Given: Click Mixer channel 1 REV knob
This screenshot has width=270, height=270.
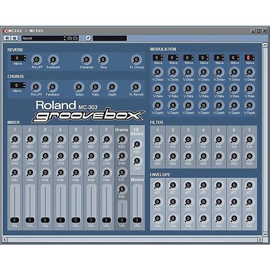Looking at the screenshot, I should click(x=15, y=139).
